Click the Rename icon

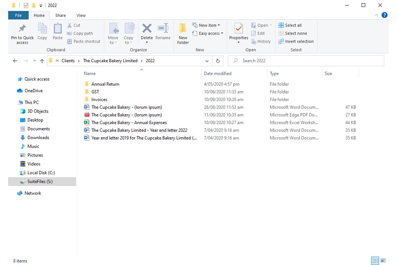coord(163,28)
